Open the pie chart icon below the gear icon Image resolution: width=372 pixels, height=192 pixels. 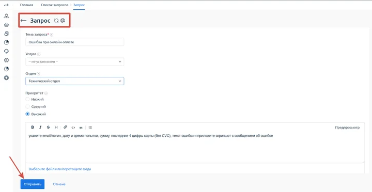pos(6,69)
